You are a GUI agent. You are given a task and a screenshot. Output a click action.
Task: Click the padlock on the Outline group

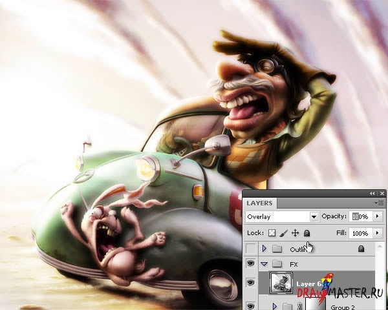point(361,249)
